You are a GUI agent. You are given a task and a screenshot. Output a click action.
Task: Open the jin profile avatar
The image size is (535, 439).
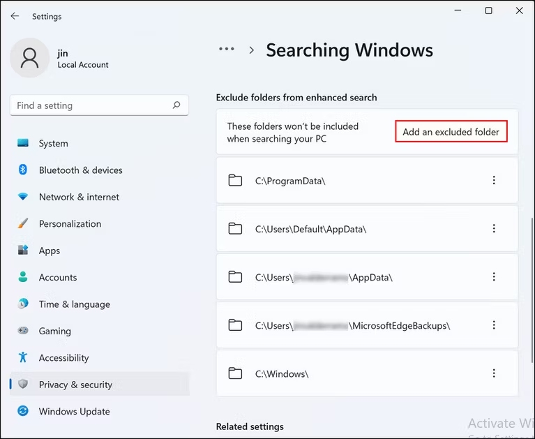(30, 58)
